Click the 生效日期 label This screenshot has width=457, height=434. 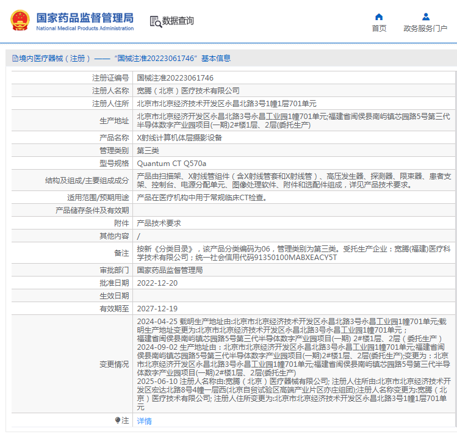[x=114, y=296]
